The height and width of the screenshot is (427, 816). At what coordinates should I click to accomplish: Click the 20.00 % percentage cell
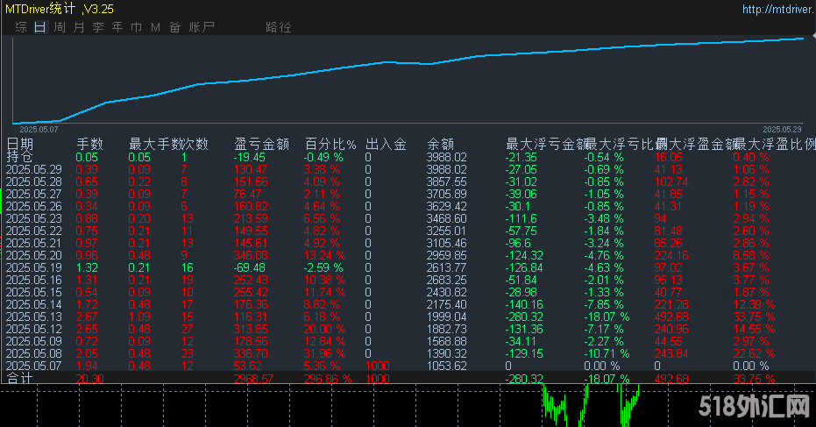(324, 329)
